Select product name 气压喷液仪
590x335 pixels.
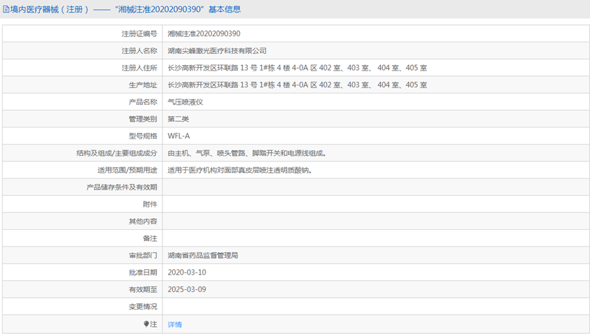click(x=185, y=102)
